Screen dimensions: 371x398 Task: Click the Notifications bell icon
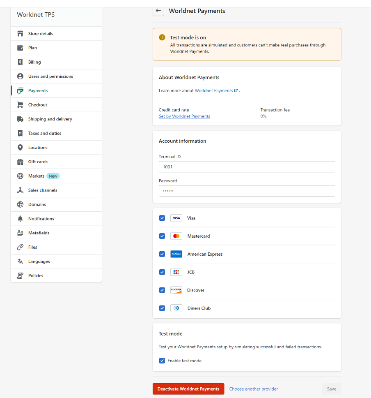click(x=20, y=219)
